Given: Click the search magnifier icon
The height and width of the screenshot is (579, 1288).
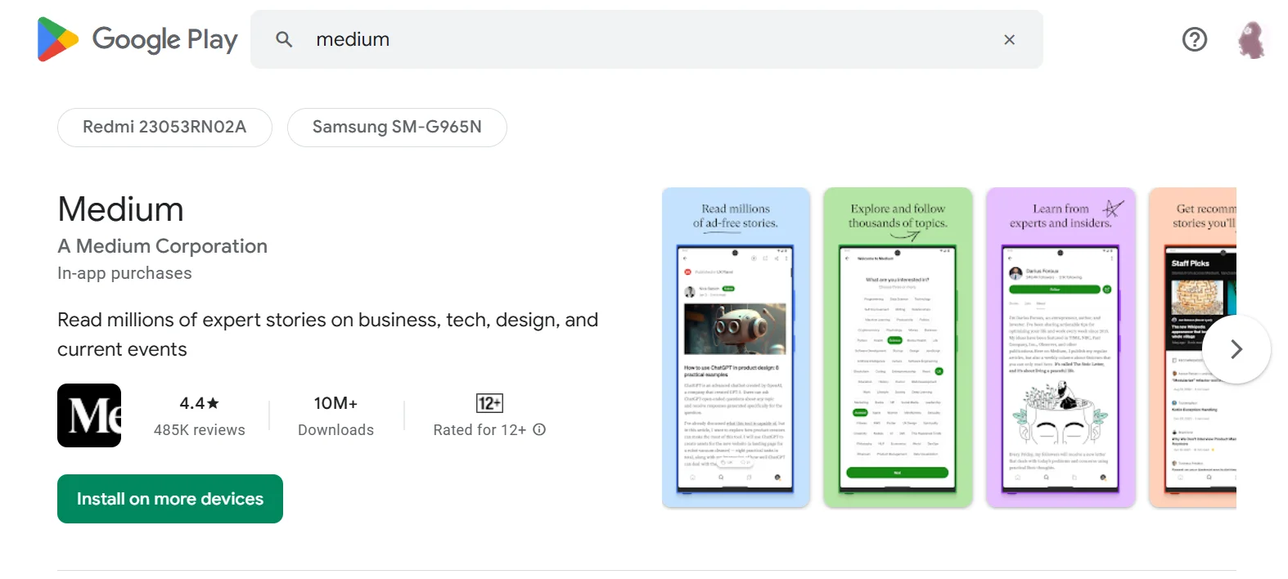Looking at the screenshot, I should coord(284,39).
